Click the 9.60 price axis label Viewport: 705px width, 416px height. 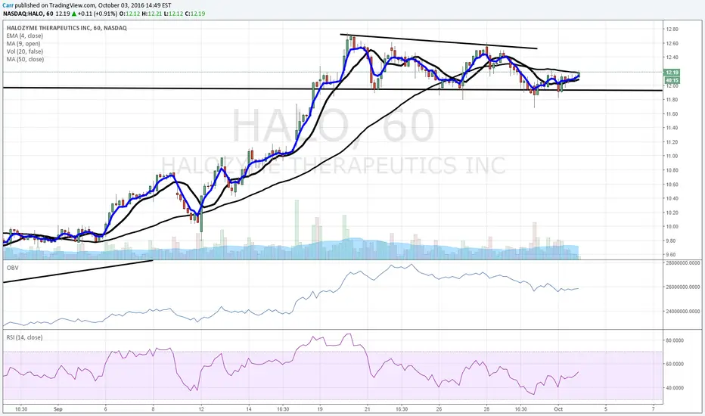672,255
